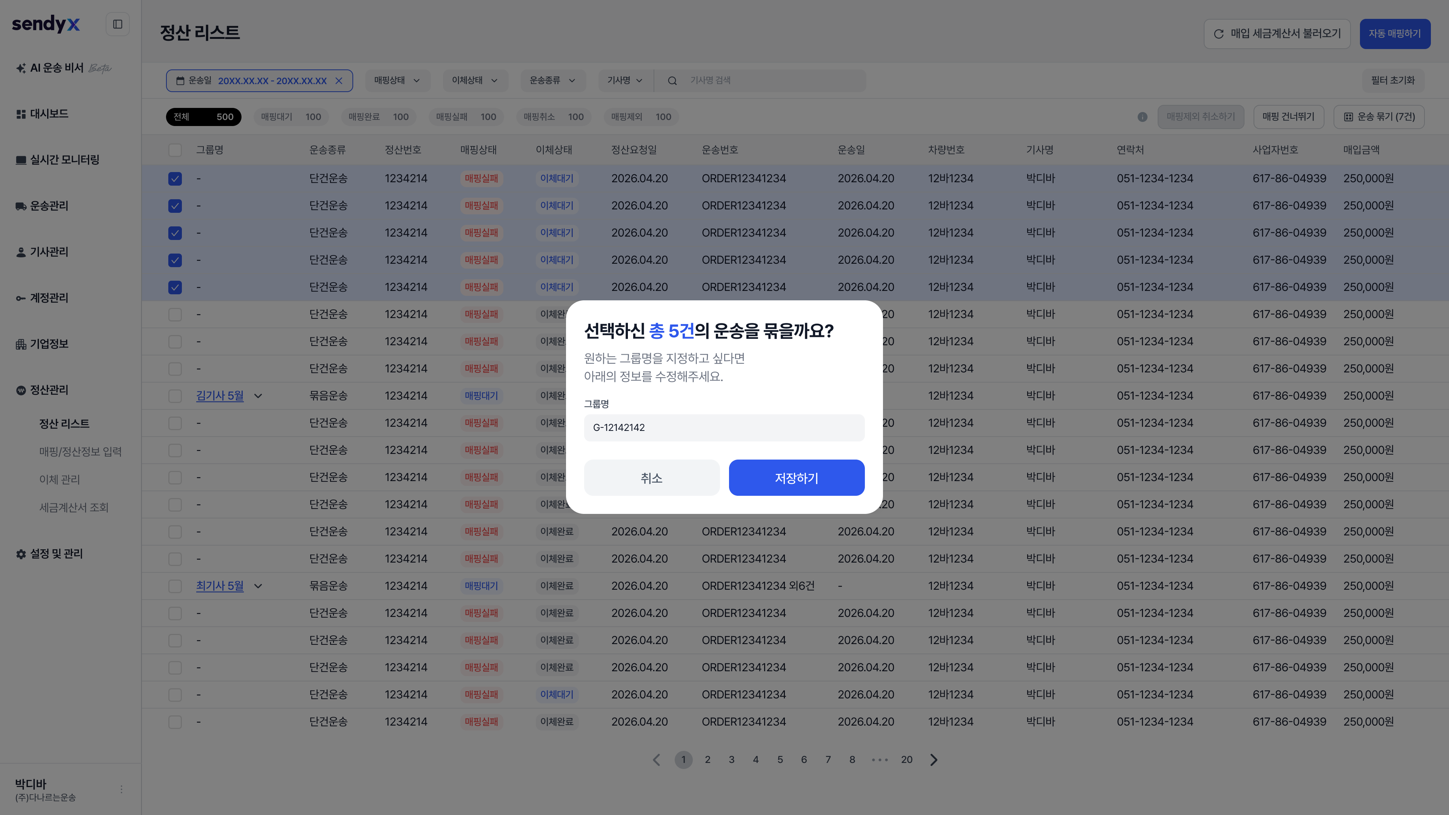Clear the 운송일 date filter with X
Screen dimensions: 1449x815
tap(338, 81)
